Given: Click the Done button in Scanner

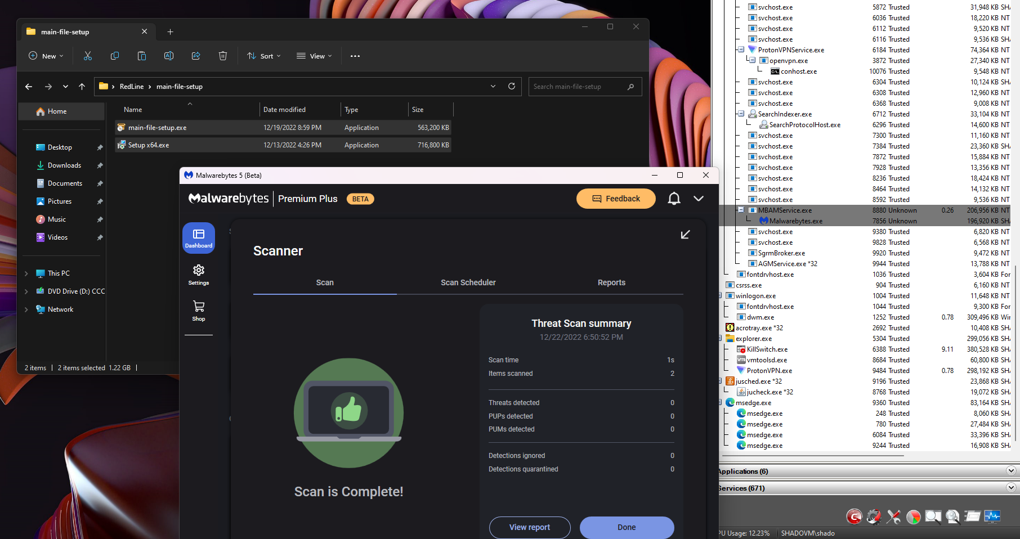Looking at the screenshot, I should [627, 527].
